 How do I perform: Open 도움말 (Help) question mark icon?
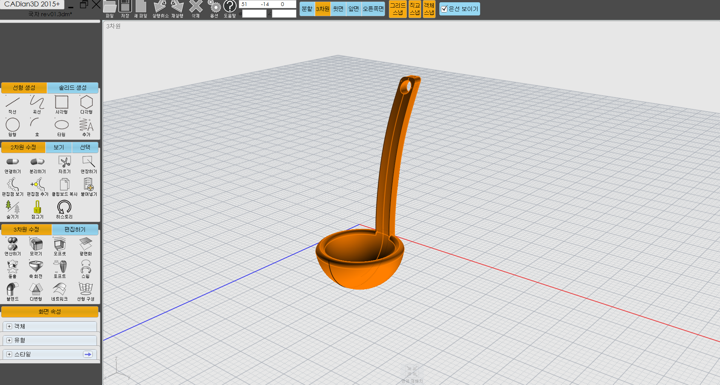click(x=230, y=6)
